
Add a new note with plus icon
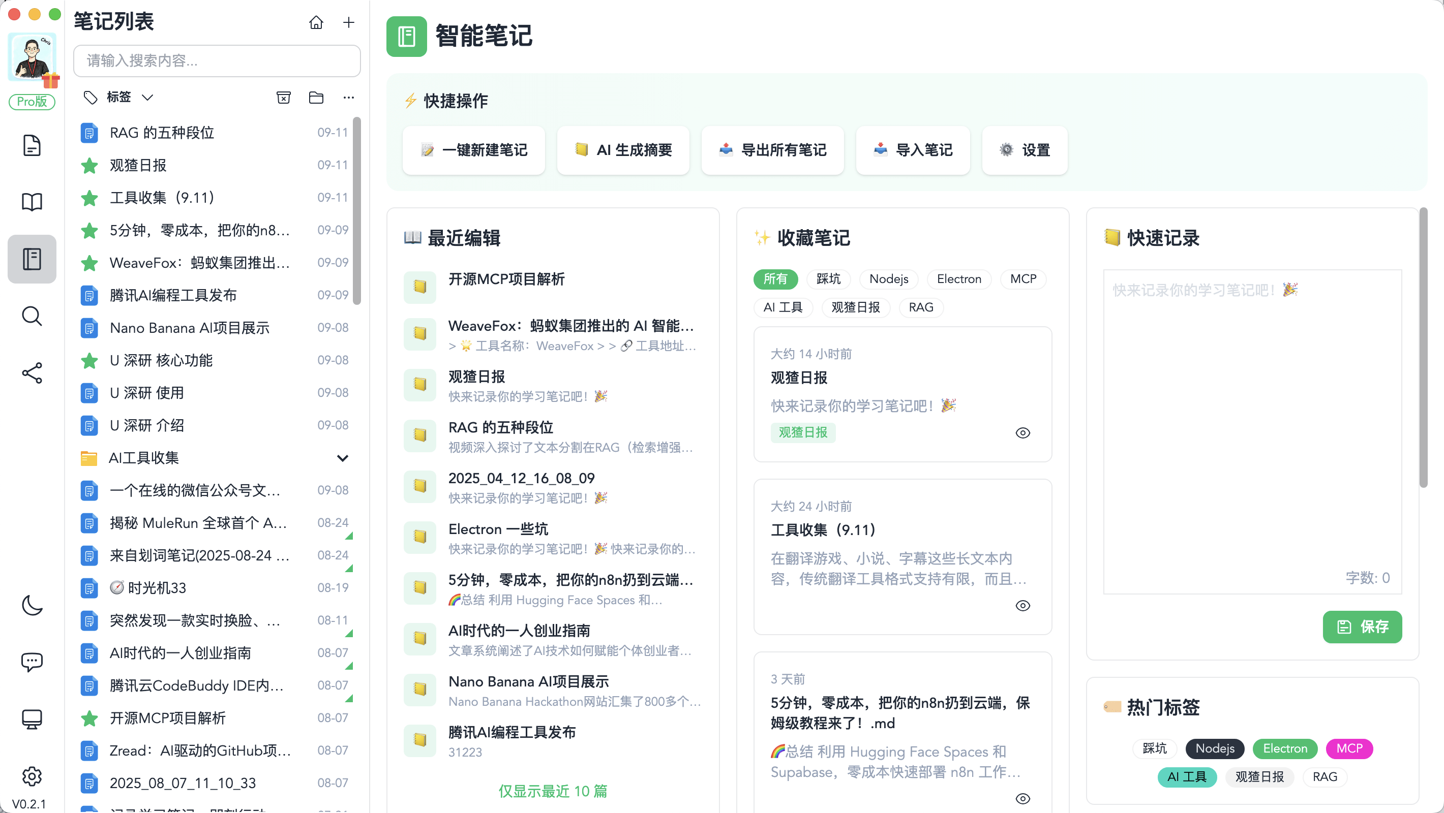click(349, 22)
